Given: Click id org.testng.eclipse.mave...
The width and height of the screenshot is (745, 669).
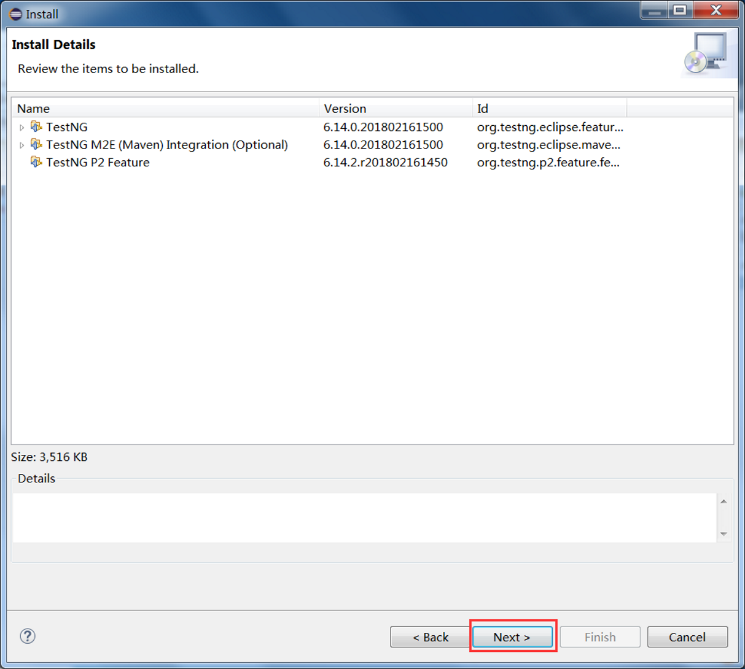Looking at the screenshot, I should [548, 145].
